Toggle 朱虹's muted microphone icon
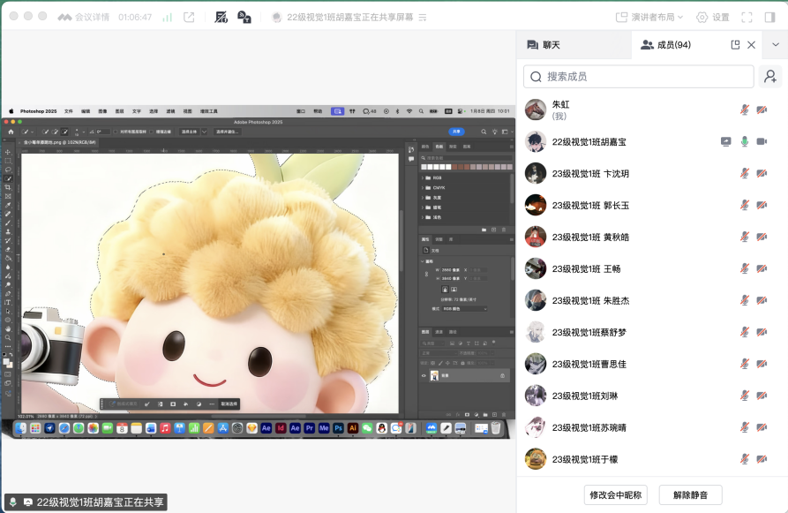 click(744, 109)
